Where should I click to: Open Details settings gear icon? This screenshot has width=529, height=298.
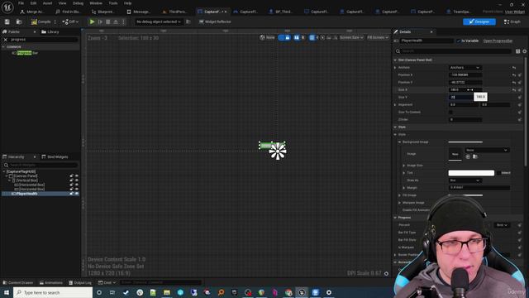click(x=525, y=51)
